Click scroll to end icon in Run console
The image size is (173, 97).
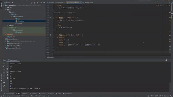click(x=7, y=72)
